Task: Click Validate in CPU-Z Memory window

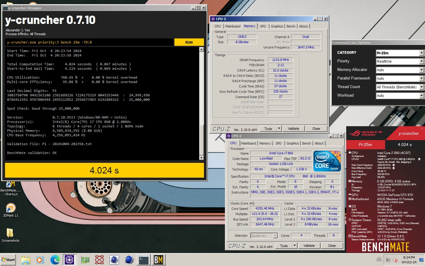Action: 293,129
